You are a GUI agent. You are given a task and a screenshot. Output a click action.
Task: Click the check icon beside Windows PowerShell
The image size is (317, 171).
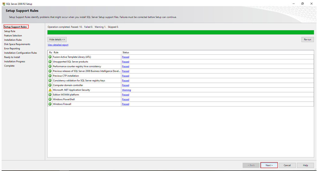[x=50, y=99]
